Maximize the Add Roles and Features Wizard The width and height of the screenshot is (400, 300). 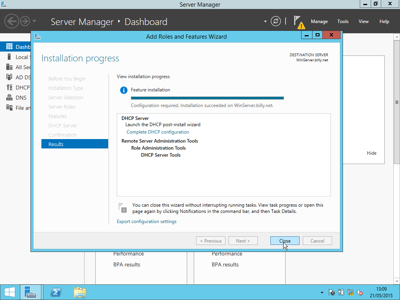(x=317, y=35)
